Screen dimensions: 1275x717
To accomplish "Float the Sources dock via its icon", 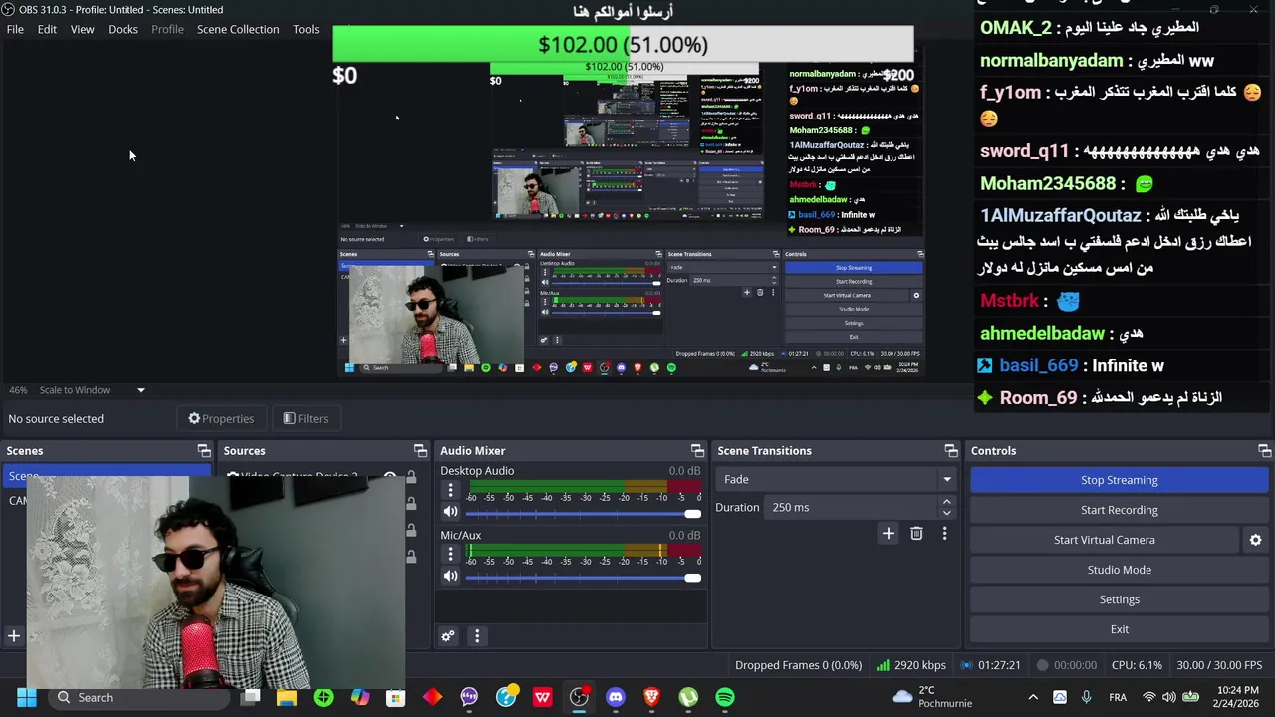I will [x=420, y=451].
